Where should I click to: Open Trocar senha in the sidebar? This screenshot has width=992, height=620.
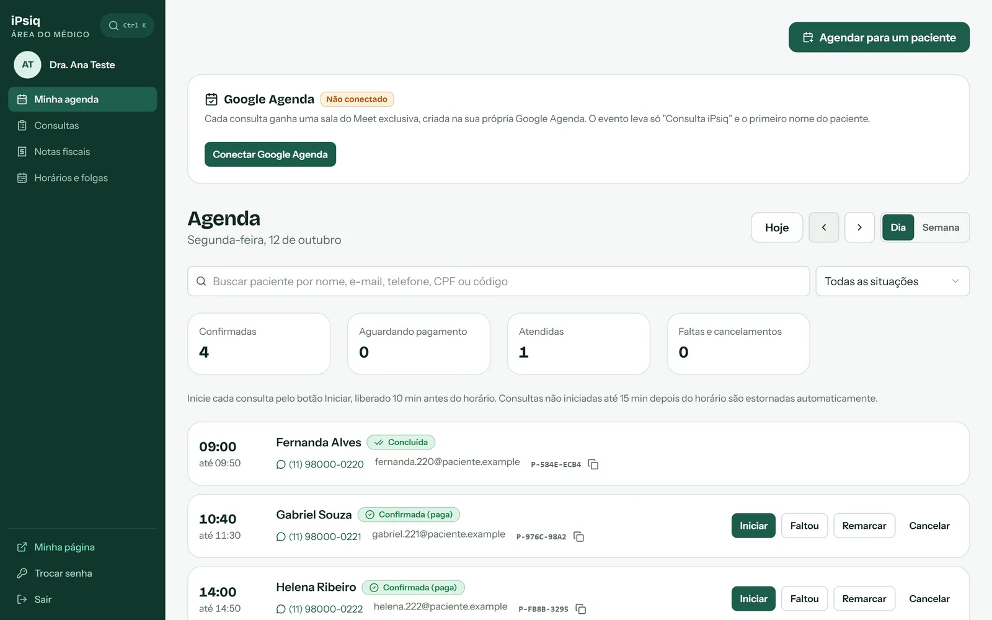tap(82, 573)
